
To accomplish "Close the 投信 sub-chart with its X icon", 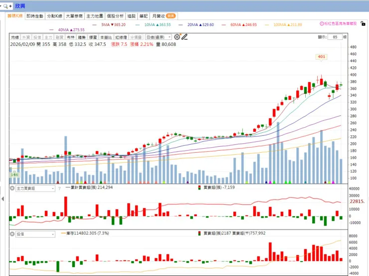I will pos(12,234).
